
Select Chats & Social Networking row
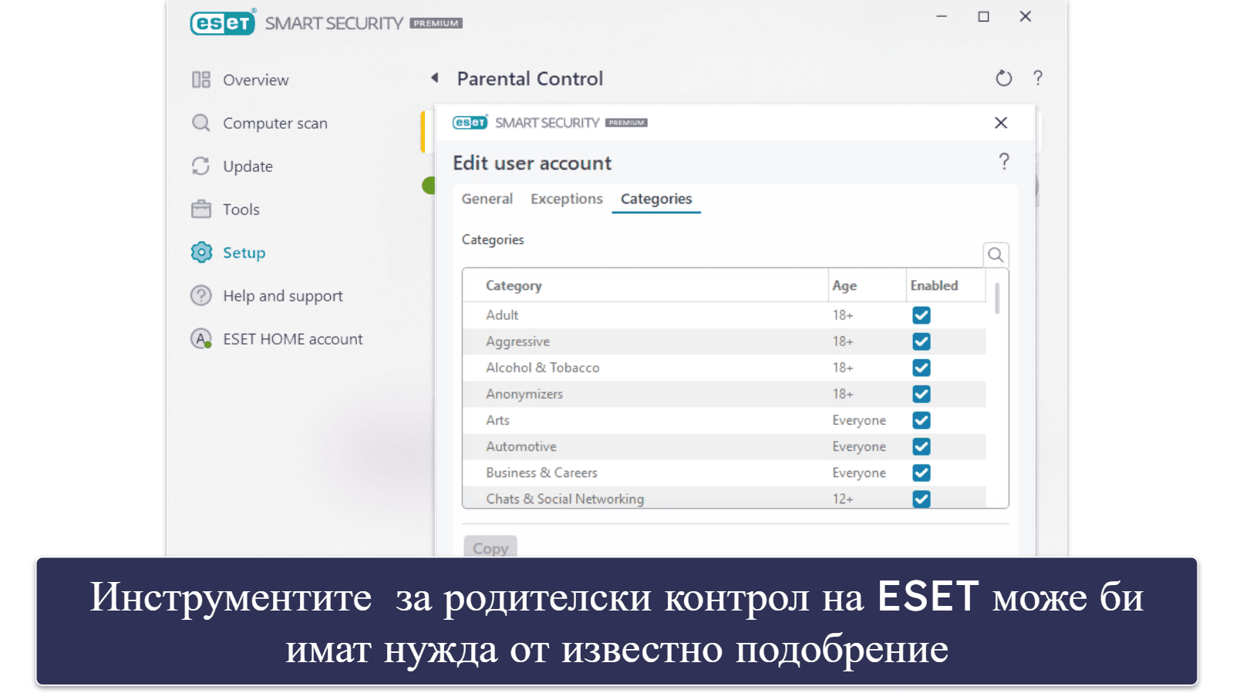pyautogui.click(x=724, y=498)
